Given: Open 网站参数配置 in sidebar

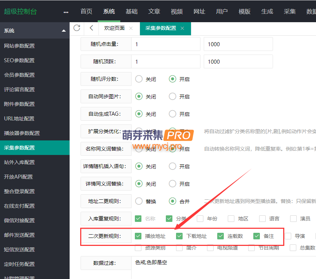Looking at the screenshot, I should click(35, 46).
